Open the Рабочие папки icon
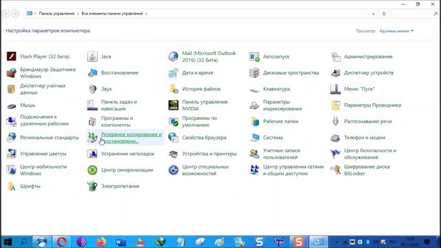The image size is (441, 248). [x=254, y=121]
